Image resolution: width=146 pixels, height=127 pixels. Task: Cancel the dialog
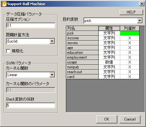[130, 119]
